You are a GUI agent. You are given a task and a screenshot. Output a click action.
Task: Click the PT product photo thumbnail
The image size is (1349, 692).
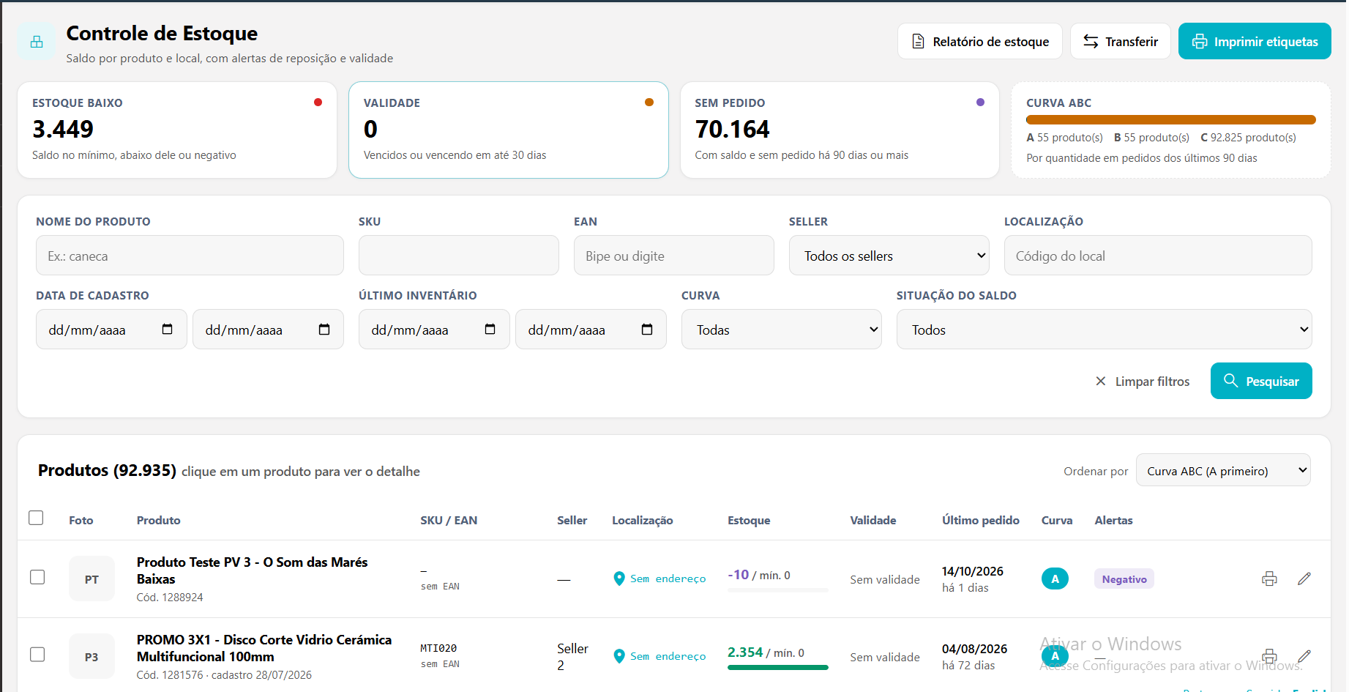pyautogui.click(x=91, y=578)
